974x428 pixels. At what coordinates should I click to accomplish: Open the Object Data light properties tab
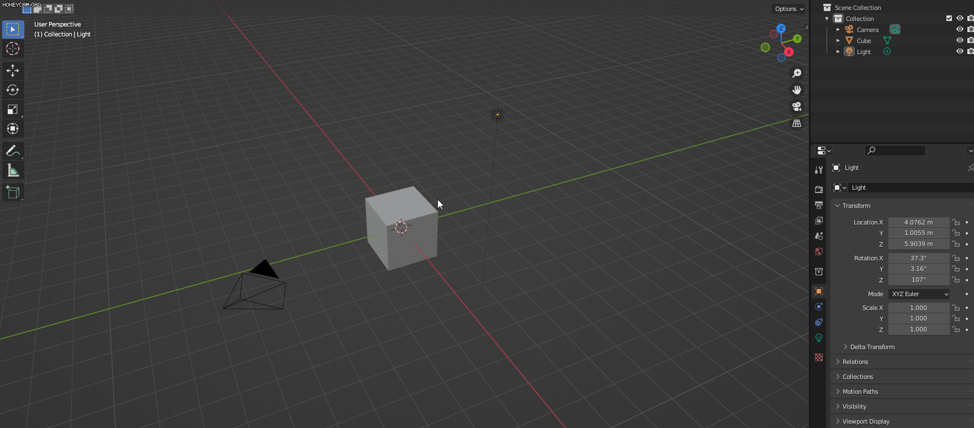tap(819, 338)
